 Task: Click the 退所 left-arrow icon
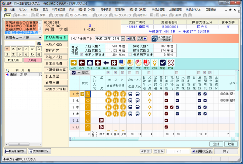coord(82,63)
